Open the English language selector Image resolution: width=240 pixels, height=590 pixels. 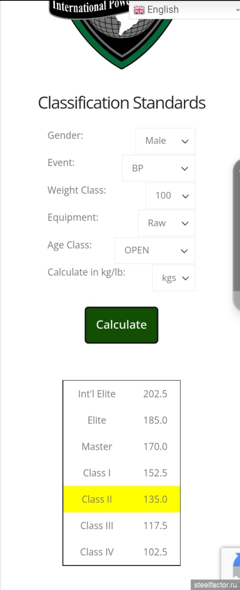click(184, 10)
